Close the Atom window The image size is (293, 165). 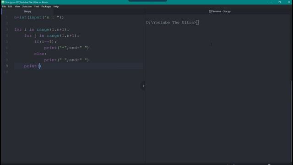pyautogui.click(x=289, y=2)
